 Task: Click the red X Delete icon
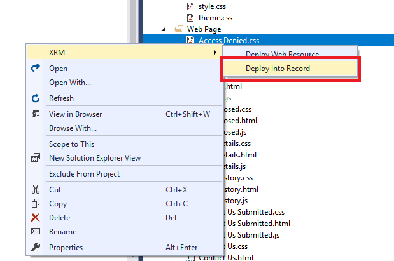pos(36,218)
